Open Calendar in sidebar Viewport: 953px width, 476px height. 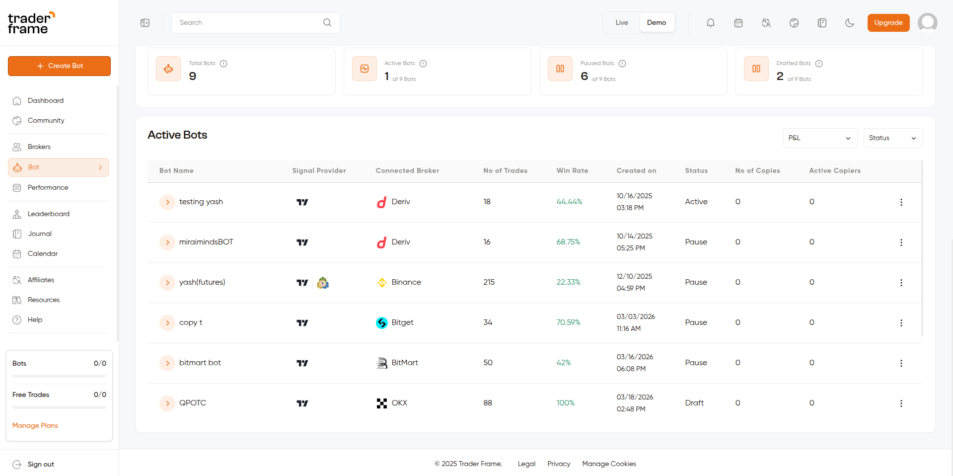[59, 254]
